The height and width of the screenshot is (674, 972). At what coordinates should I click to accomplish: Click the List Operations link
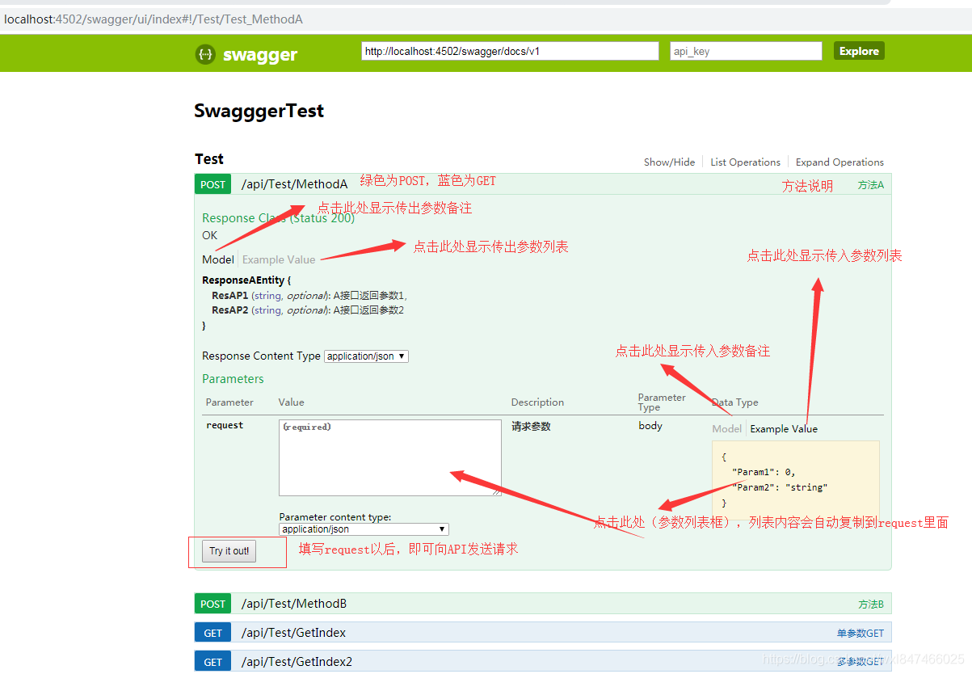tap(745, 162)
